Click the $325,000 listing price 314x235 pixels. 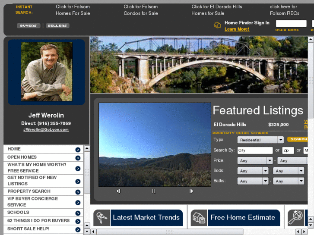(x=278, y=125)
